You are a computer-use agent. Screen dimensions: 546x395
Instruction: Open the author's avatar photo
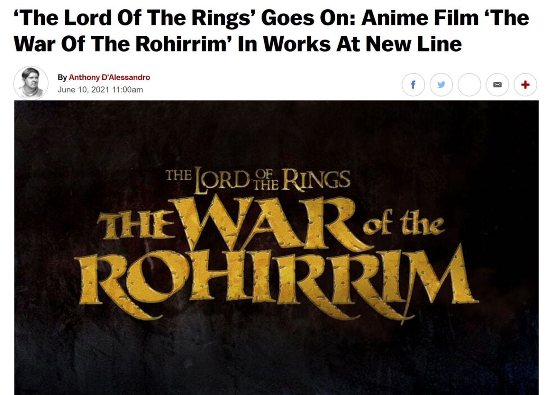[x=31, y=83]
